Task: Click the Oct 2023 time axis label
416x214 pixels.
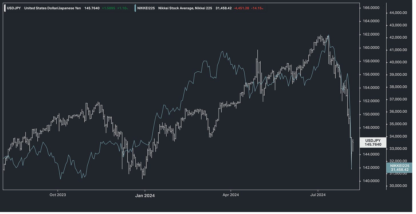Action: [58, 195]
